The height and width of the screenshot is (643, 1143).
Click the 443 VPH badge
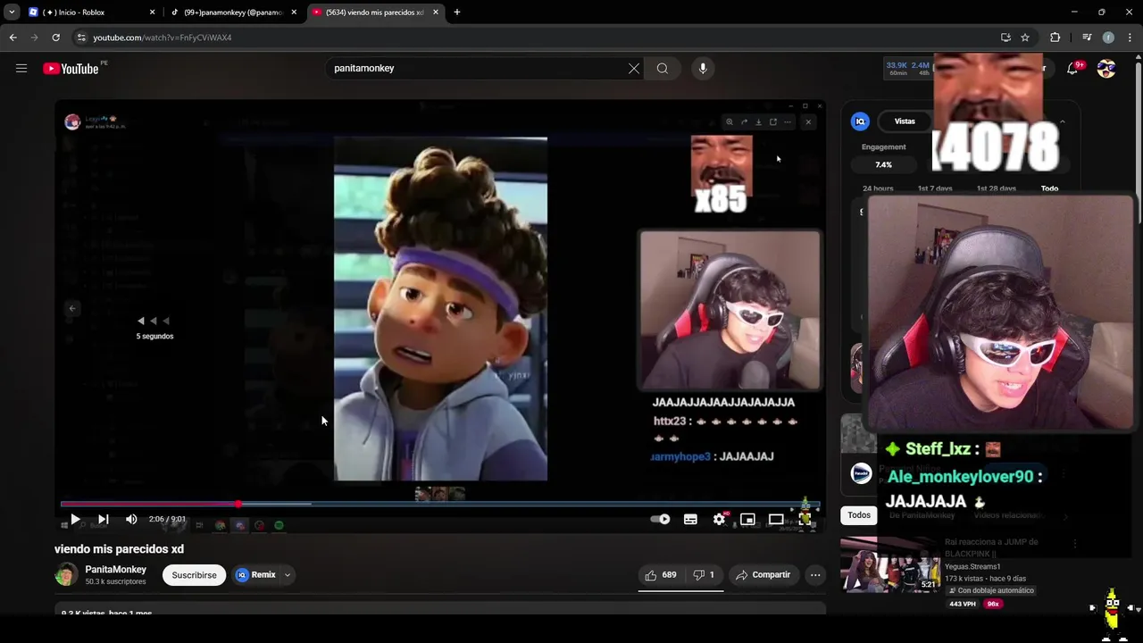963,604
